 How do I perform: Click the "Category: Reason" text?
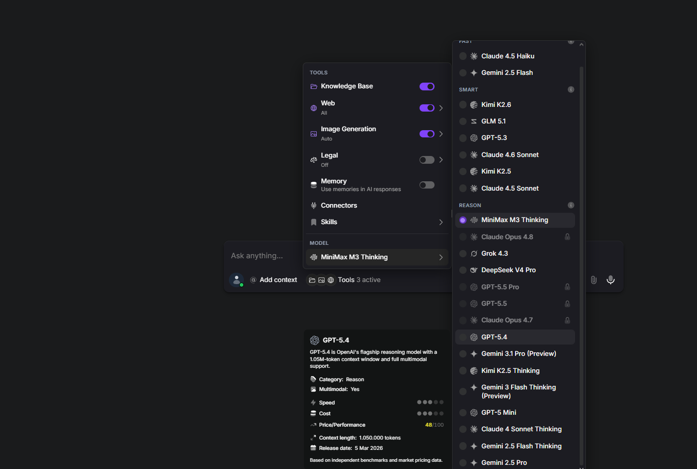pos(342,380)
